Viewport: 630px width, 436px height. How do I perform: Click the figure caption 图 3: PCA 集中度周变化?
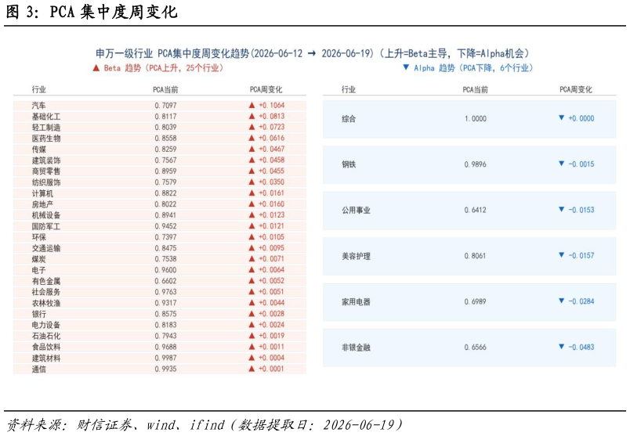pyautogui.click(x=92, y=12)
